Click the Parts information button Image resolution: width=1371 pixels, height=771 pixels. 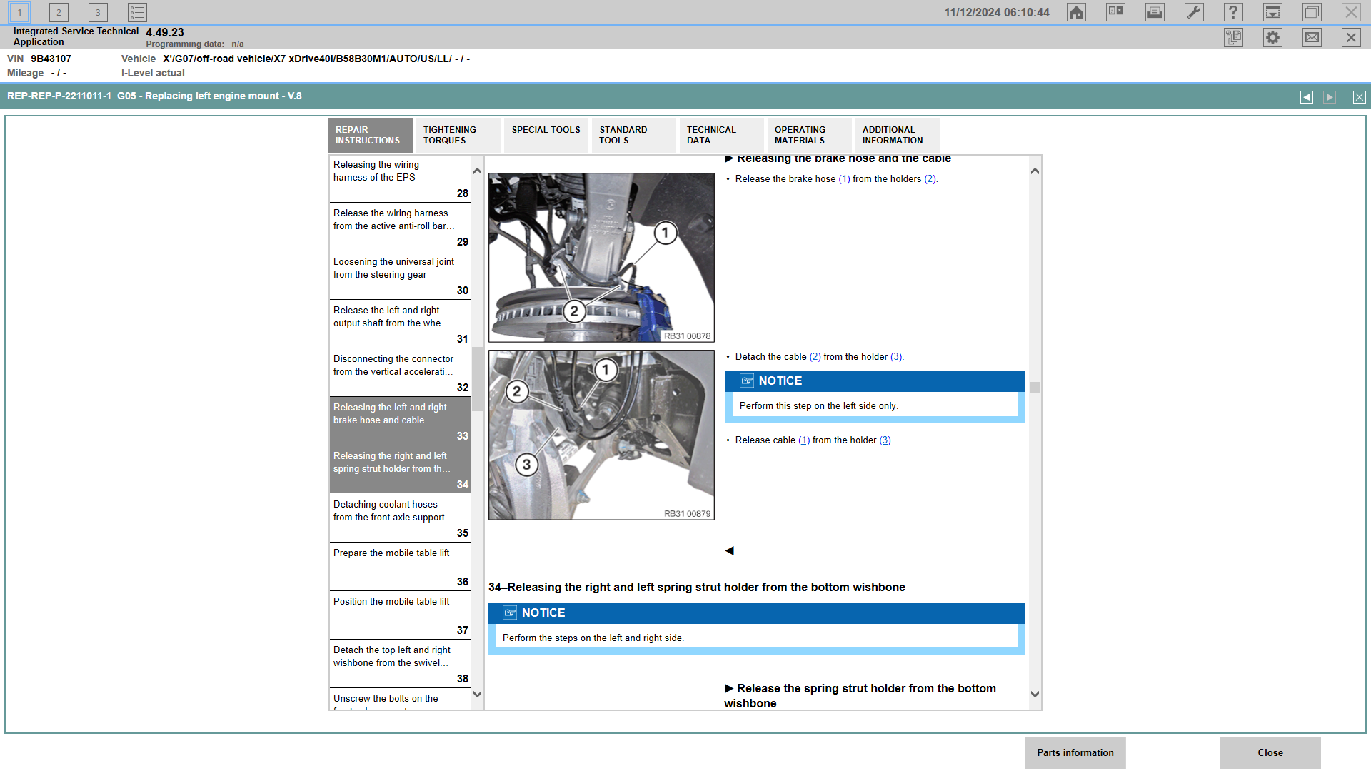(1075, 752)
